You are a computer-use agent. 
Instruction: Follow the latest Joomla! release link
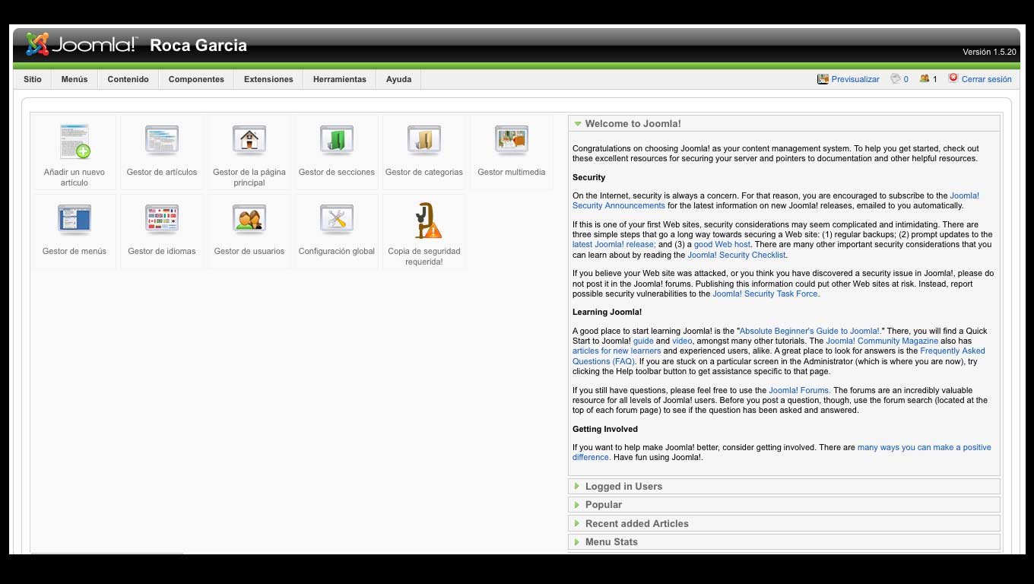point(614,245)
